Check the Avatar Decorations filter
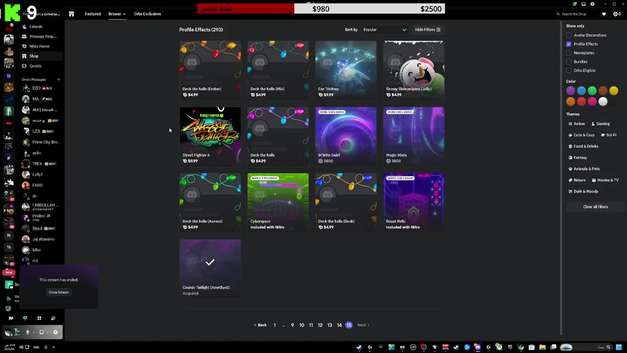The height and width of the screenshot is (353, 627). [569, 35]
